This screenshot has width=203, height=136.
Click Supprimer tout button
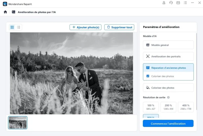(x=119, y=27)
